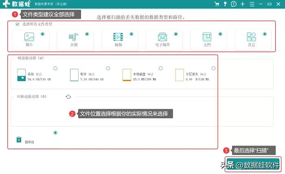
Task: Open the hamburger menu in title bar
Action: click(252, 4)
